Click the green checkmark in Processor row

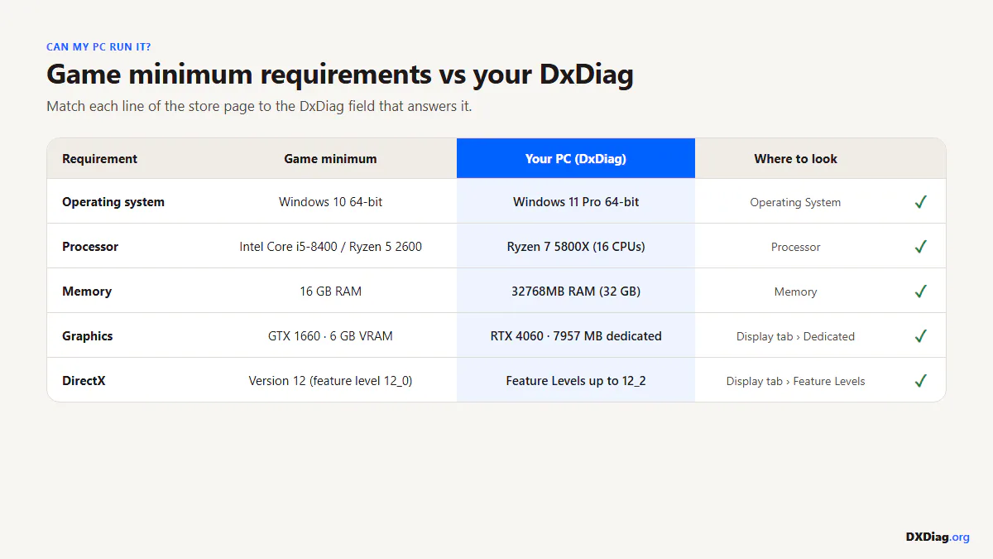920,247
